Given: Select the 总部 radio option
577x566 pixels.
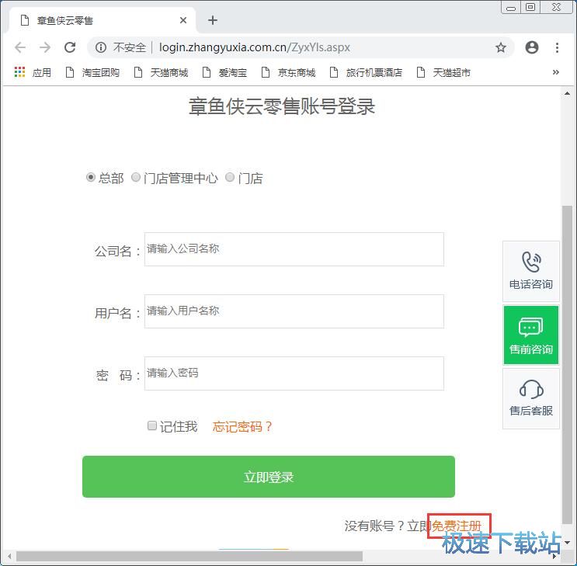Looking at the screenshot, I should pyautogui.click(x=91, y=177).
